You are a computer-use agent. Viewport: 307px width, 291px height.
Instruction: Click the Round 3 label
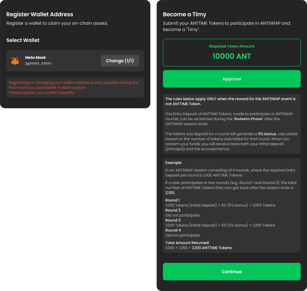point(173,220)
